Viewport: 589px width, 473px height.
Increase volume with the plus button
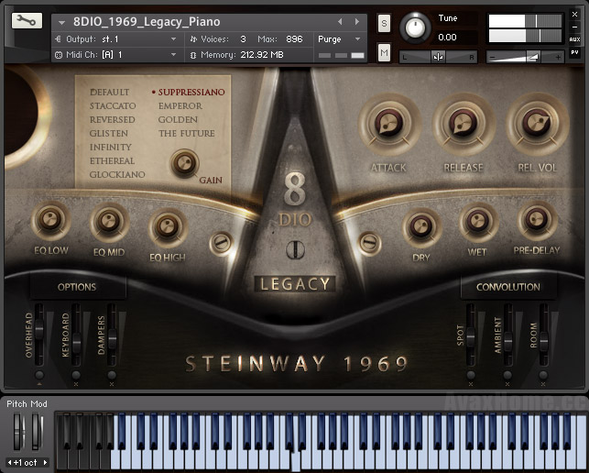tap(558, 58)
